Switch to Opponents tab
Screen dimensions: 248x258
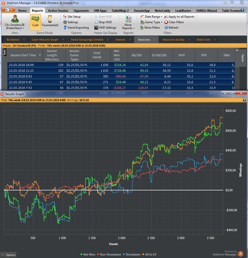pyautogui.click(x=81, y=11)
